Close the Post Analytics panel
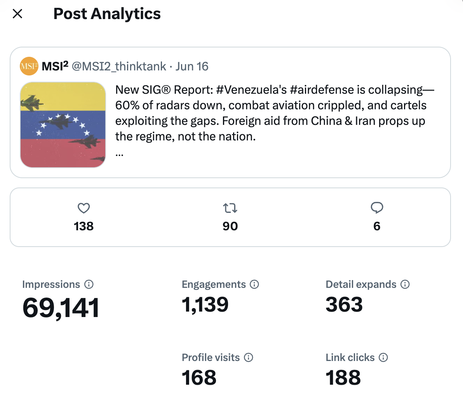The width and height of the screenshot is (463, 410). pos(17,14)
